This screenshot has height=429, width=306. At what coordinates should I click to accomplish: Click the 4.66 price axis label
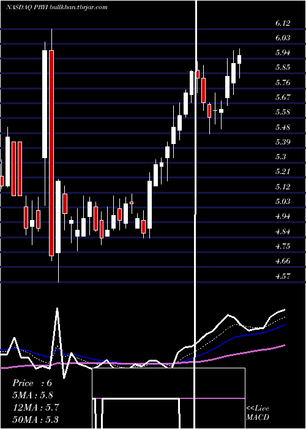coord(283,260)
